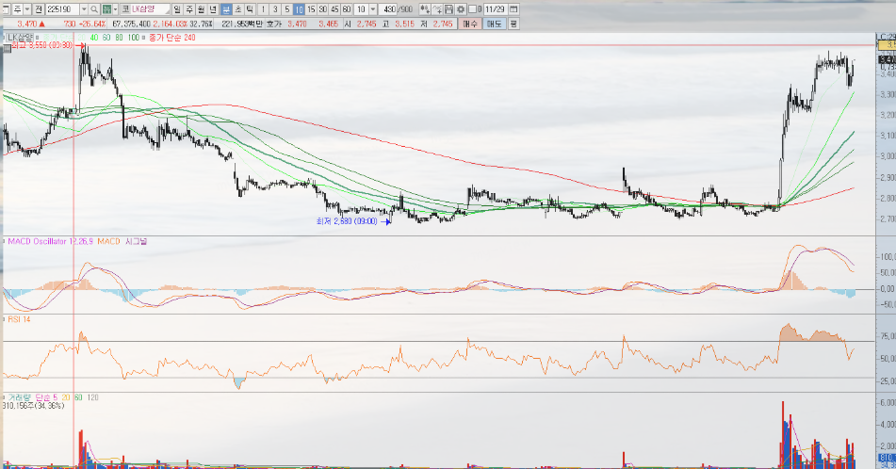896x469 pixels.
Task: Click the 매수 buy button
Action: coord(470,24)
